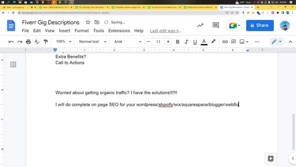Undo the last action

pos(11,42)
